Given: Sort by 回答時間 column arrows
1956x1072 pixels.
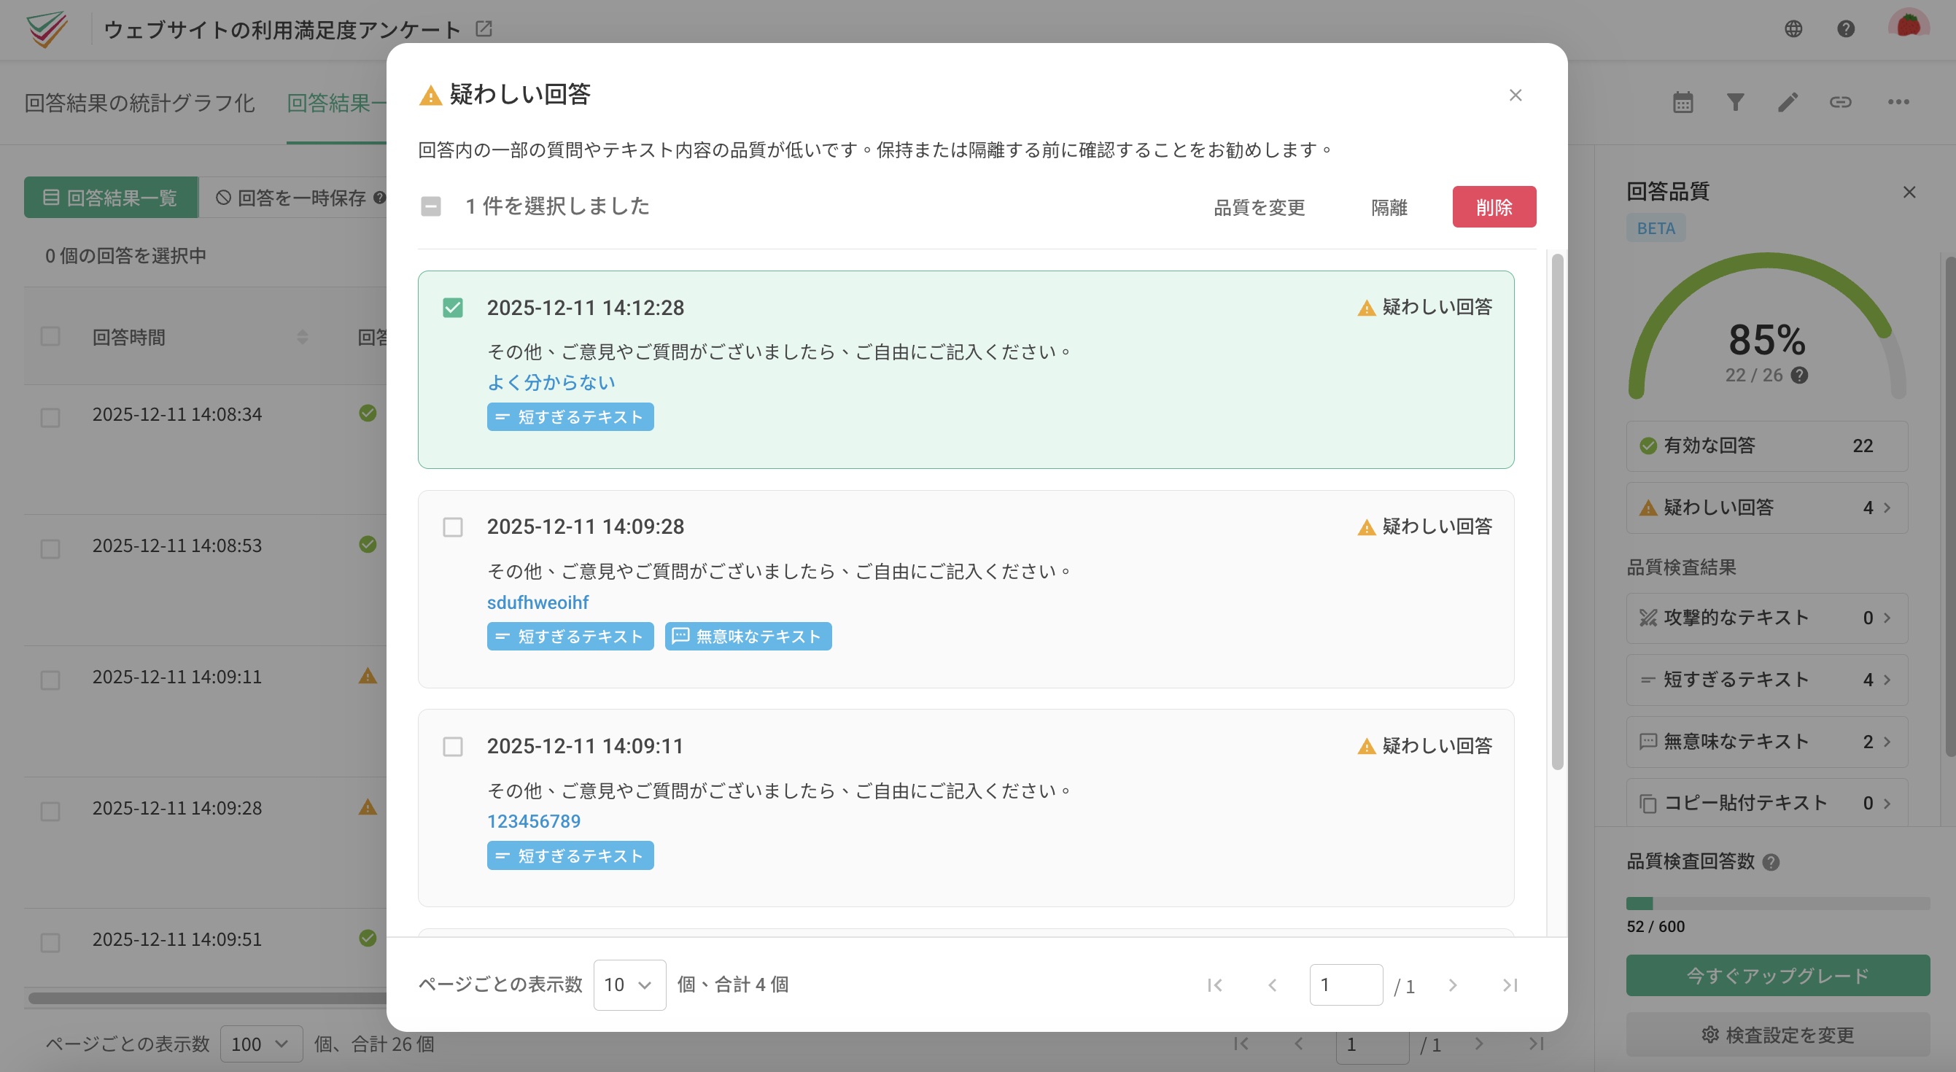Looking at the screenshot, I should 302,337.
